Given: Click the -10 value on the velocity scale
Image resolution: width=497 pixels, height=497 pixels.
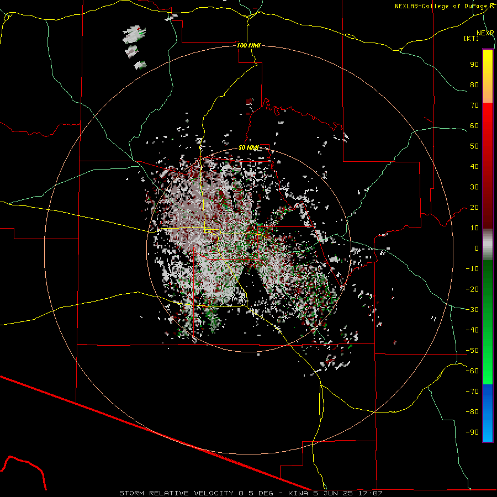Looking at the screenshot, I should [x=472, y=269].
